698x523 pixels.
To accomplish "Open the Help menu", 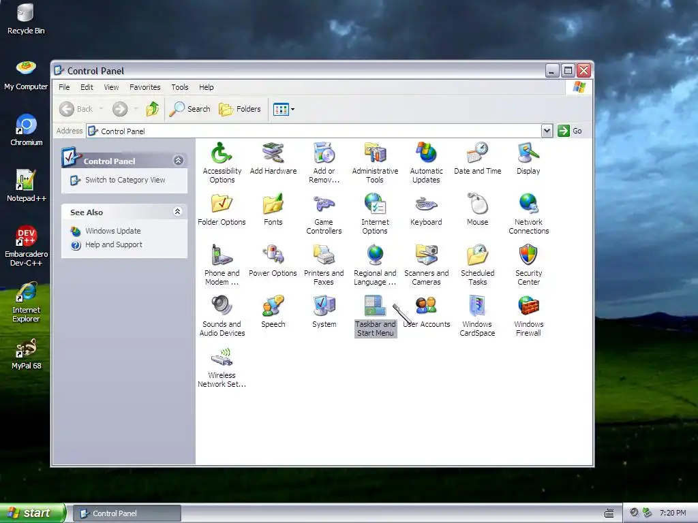I will [206, 87].
